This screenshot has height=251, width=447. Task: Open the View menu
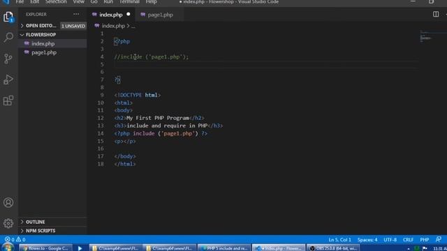[78, 2]
